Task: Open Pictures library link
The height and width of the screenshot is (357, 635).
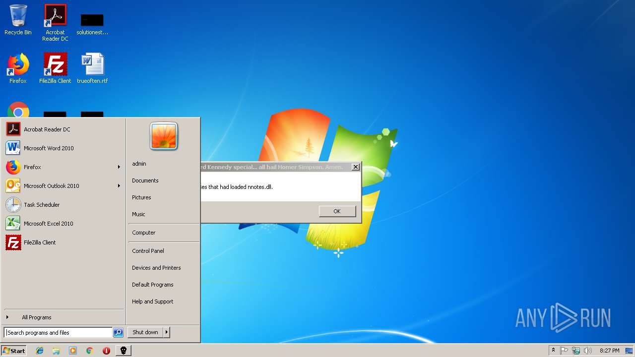Action: 163,197
